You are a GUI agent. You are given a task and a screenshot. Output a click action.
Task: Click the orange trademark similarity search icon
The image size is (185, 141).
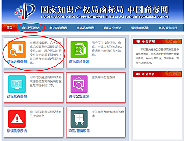click(x=17, y=50)
